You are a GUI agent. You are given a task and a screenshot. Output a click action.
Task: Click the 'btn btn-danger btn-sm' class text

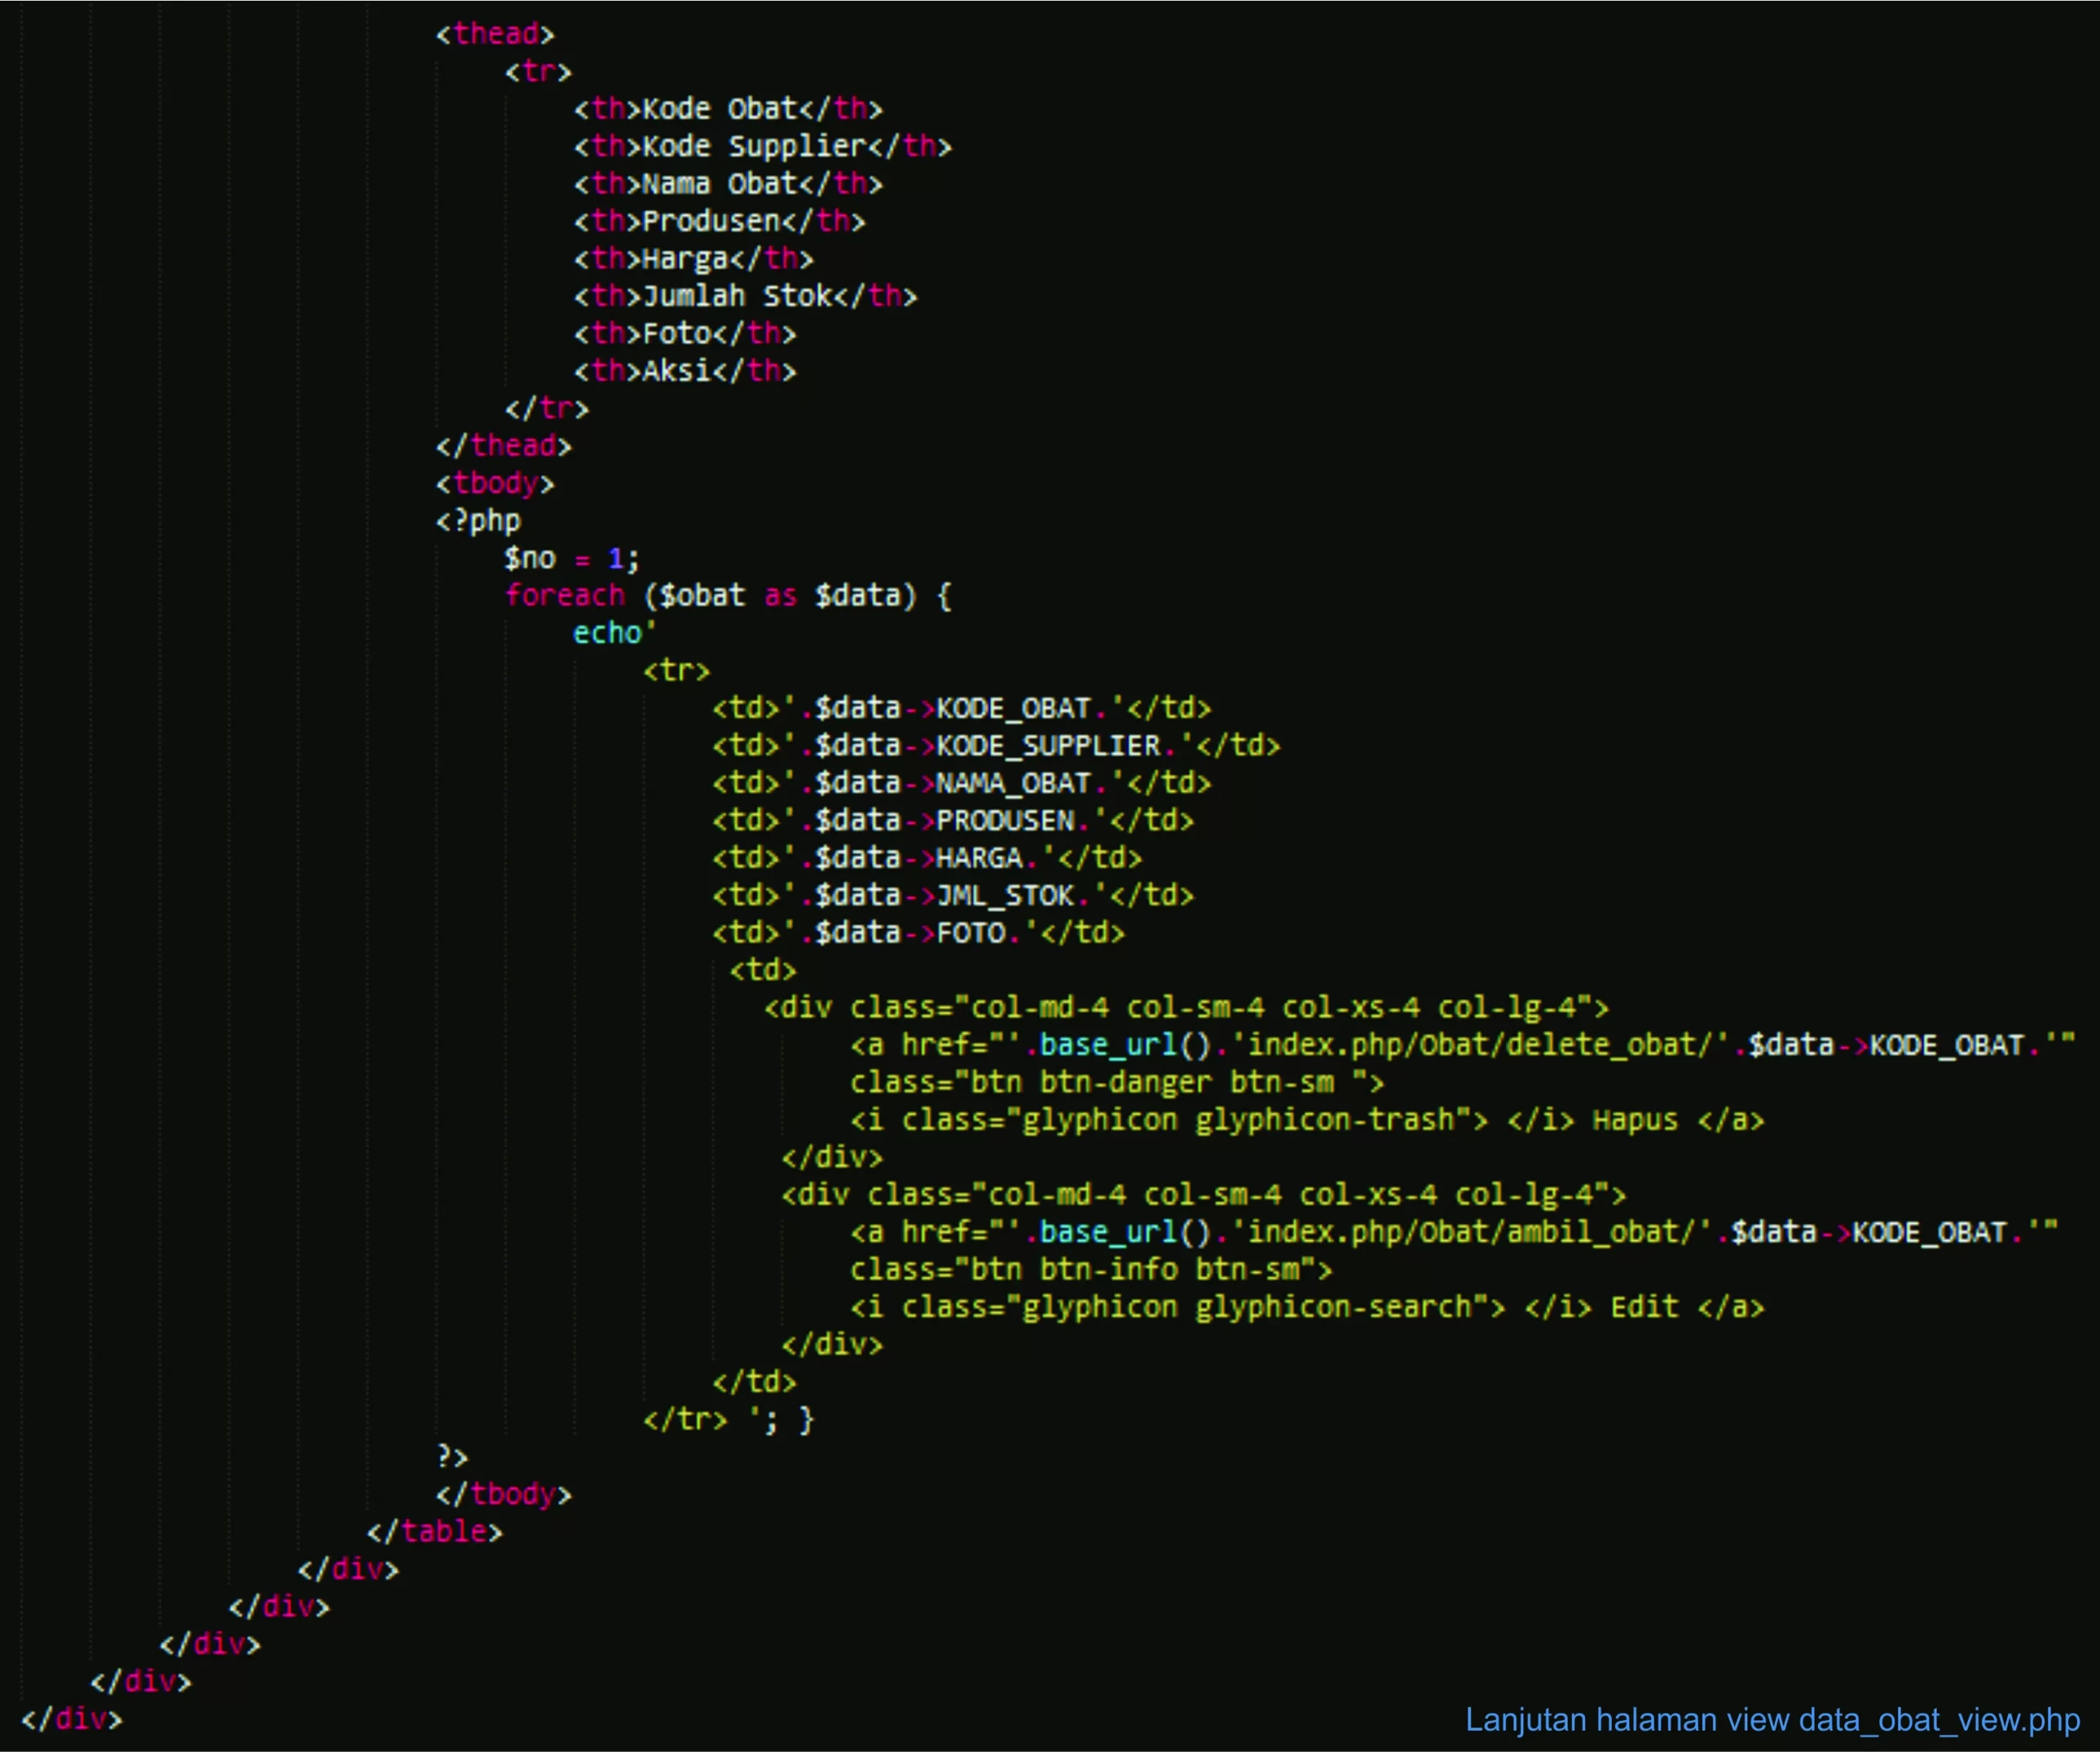(x=1152, y=1083)
